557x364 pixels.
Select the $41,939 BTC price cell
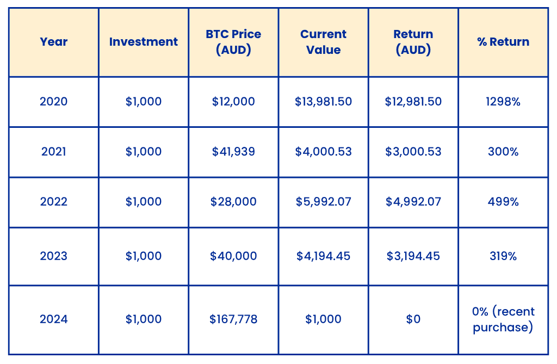(233, 152)
